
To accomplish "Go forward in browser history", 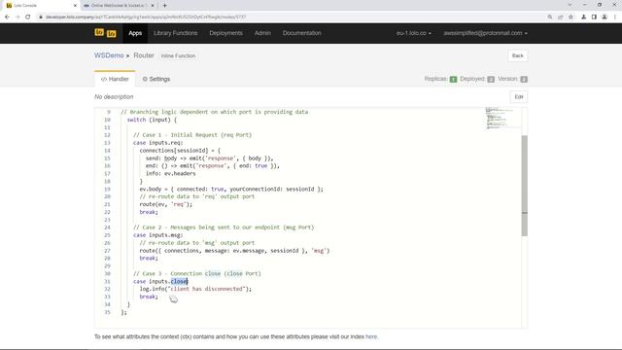I will (17, 17).
